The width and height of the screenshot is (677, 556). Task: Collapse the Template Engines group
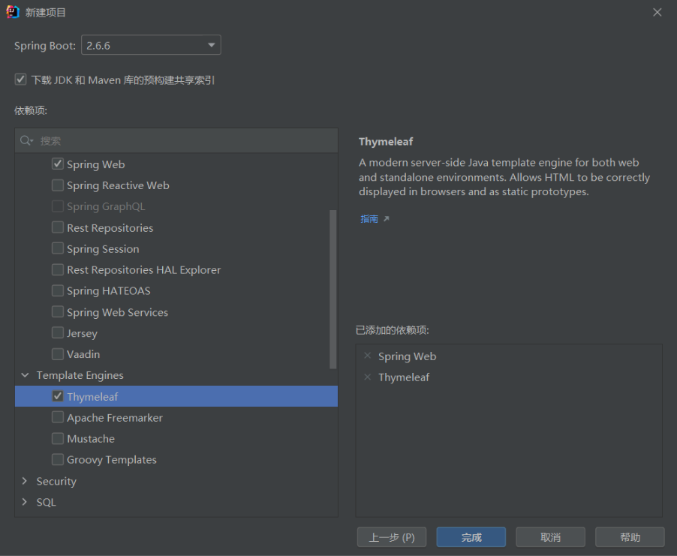click(25, 375)
